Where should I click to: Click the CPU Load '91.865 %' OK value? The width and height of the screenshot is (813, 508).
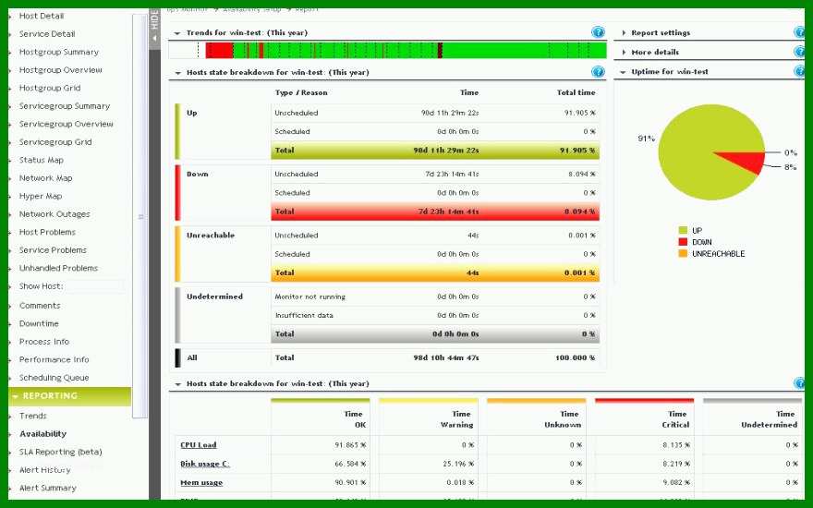tap(350, 445)
